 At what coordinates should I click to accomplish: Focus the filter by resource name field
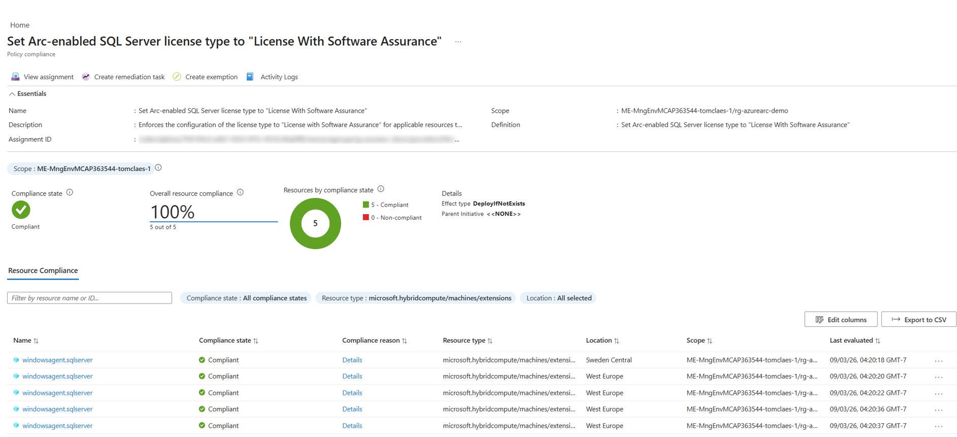click(x=89, y=298)
